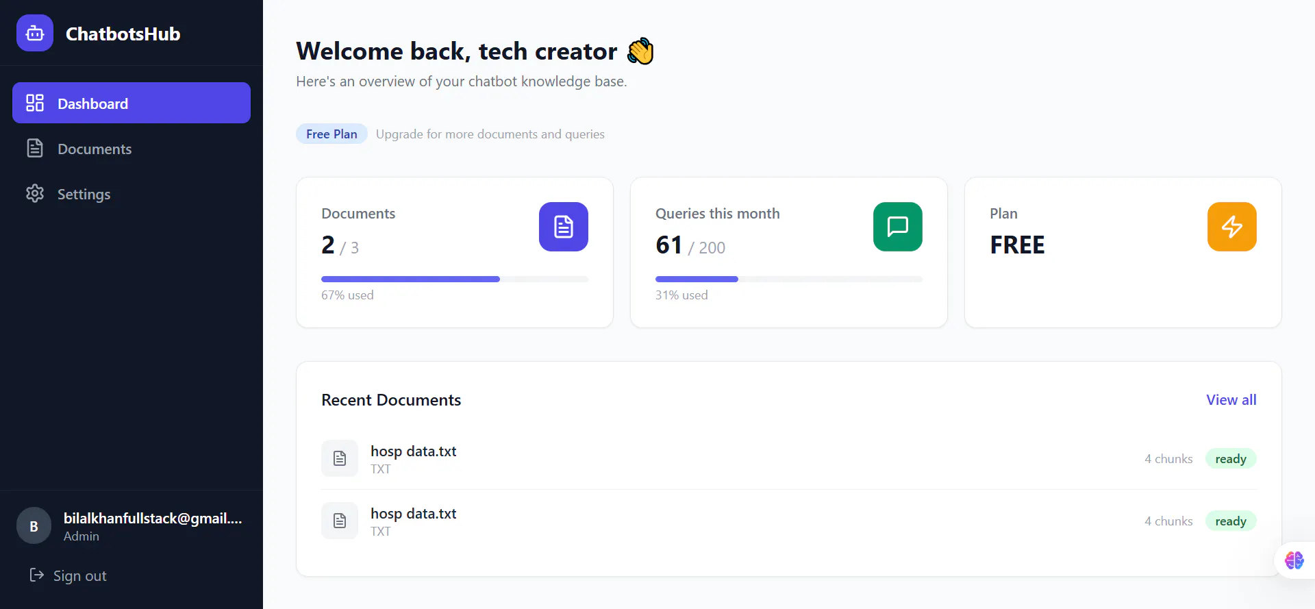1315x609 pixels.
Task: Click the ChatbotsHub brand name
Action: [x=123, y=34]
